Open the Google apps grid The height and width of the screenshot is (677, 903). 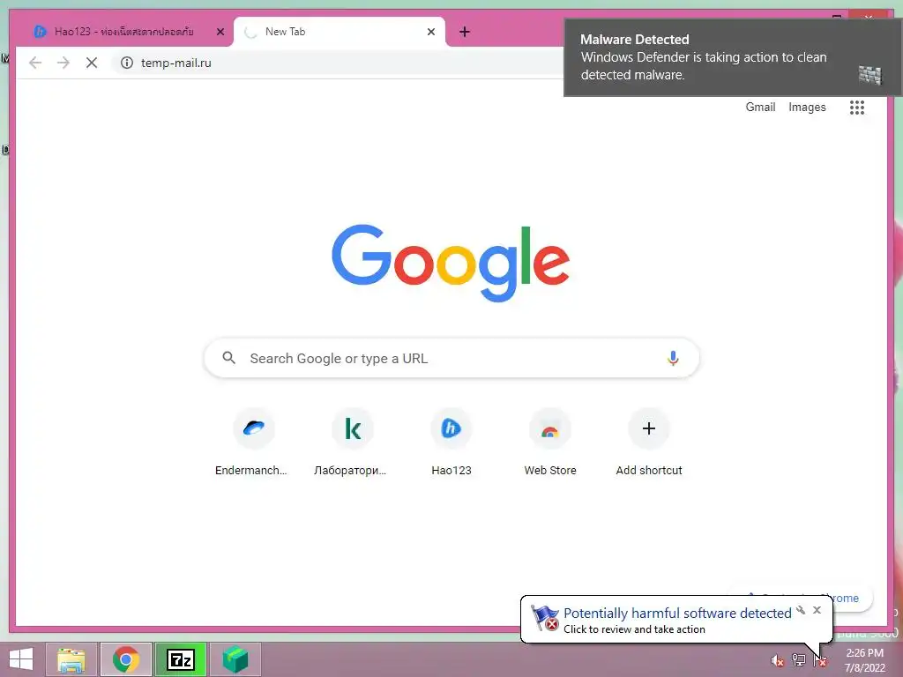[x=857, y=107]
